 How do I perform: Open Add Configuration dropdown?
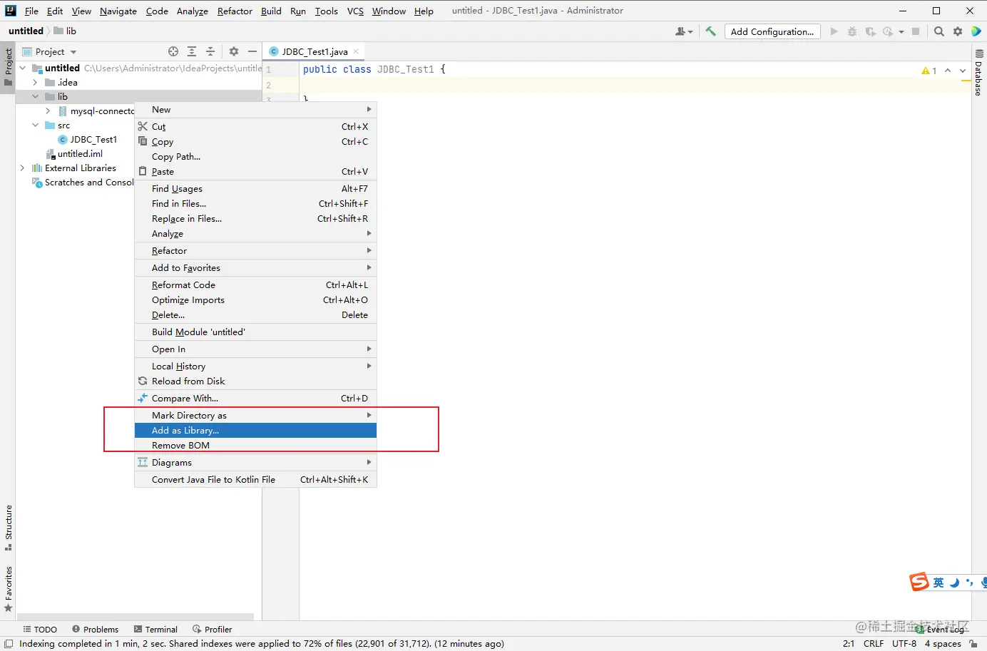tap(772, 31)
